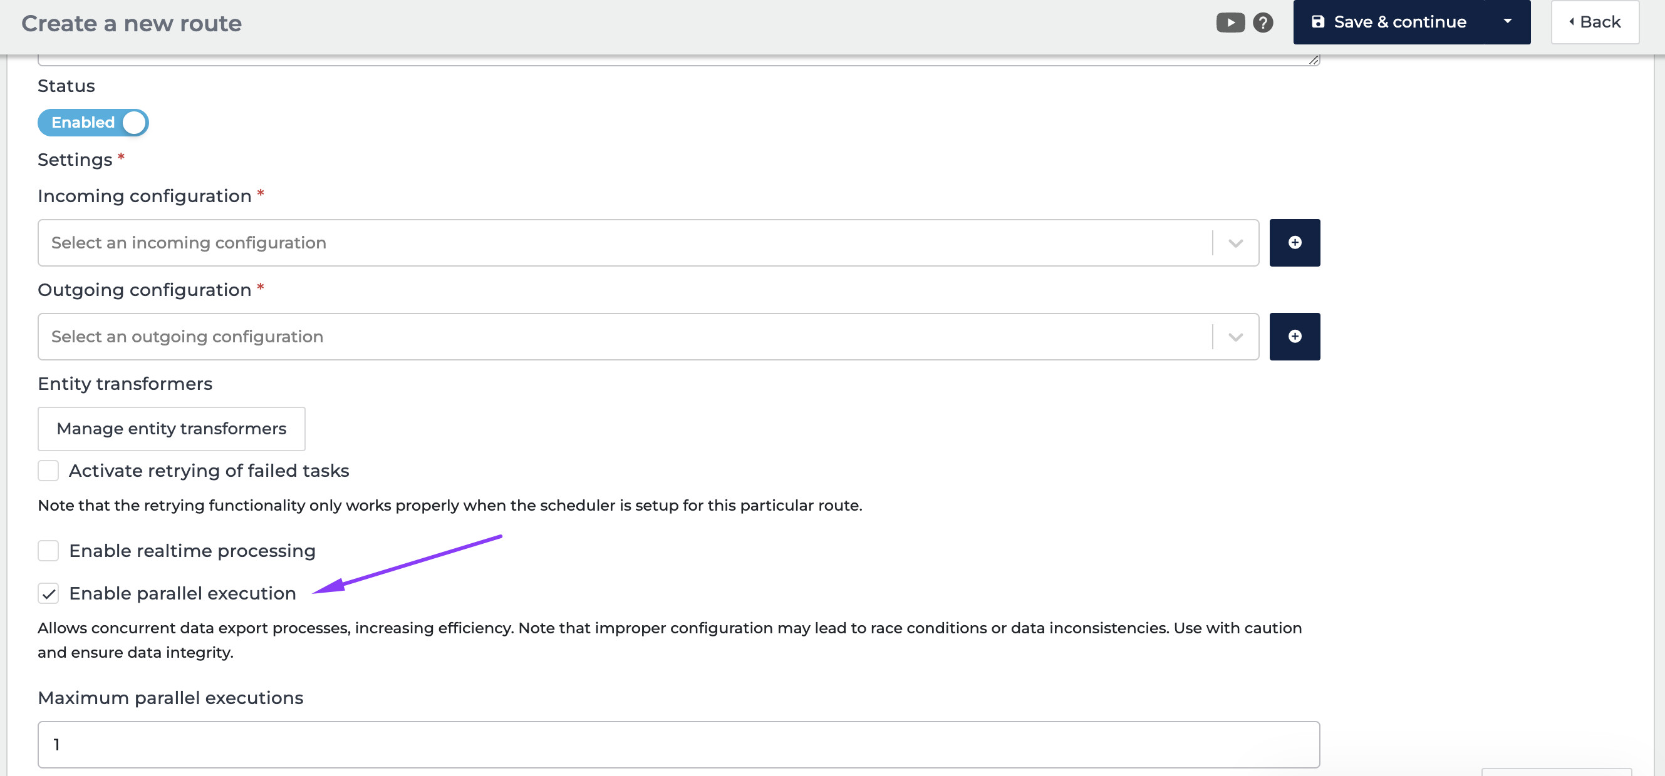Toggle the Enabled status switch
This screenshot has height=776, width=1665.
point(93,123)
